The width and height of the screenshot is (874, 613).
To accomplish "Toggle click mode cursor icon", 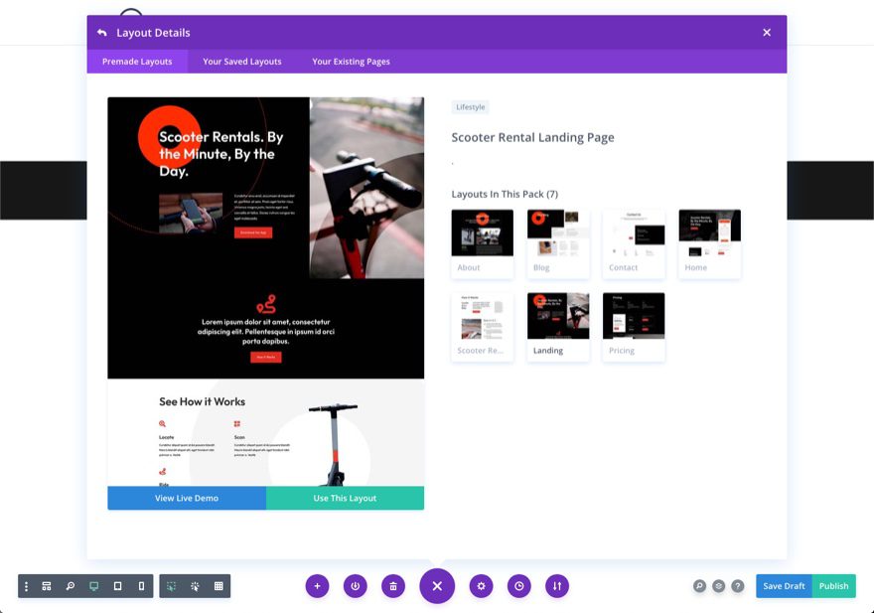I will (x=194, y=586).
